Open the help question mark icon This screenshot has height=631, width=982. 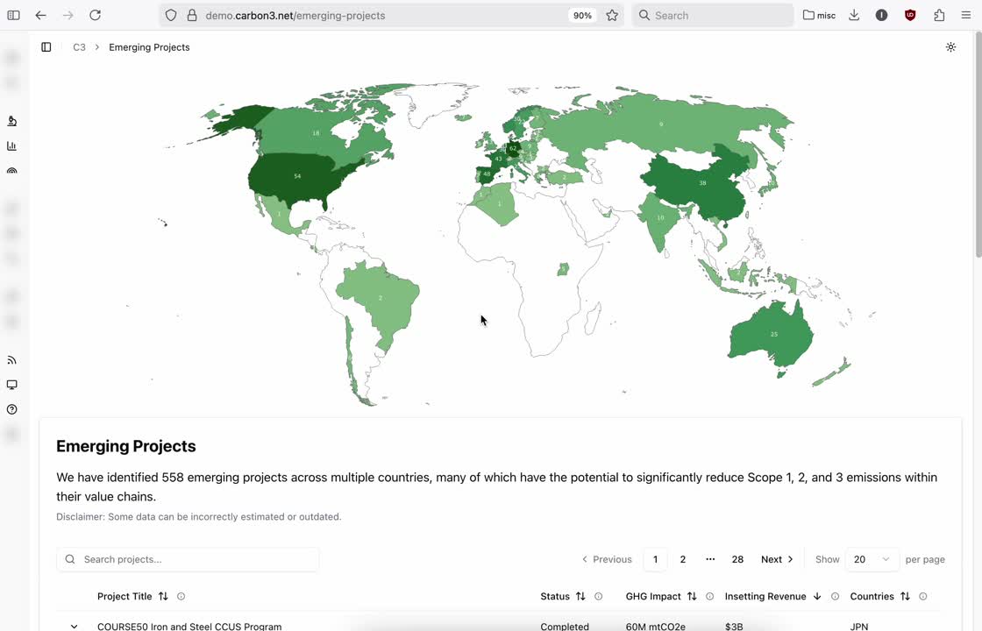(12, 409)
